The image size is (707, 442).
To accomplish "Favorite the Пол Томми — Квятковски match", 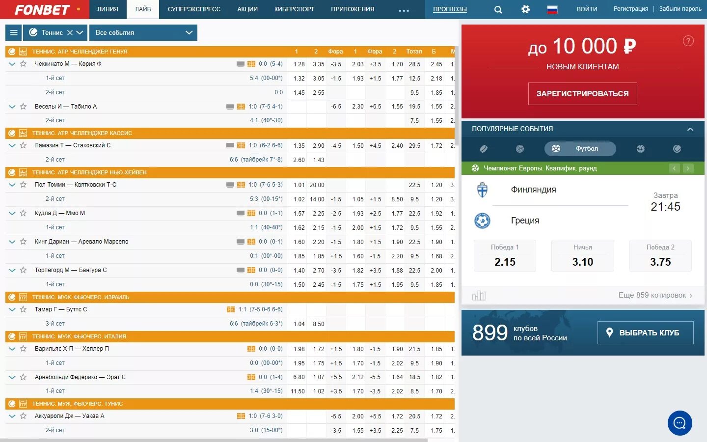I will 23,185.
